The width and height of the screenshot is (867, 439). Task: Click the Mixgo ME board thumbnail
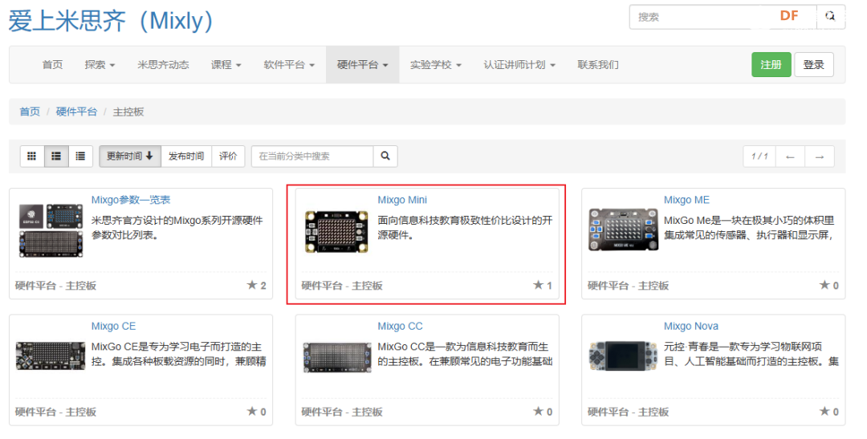[x=624, y=230]
